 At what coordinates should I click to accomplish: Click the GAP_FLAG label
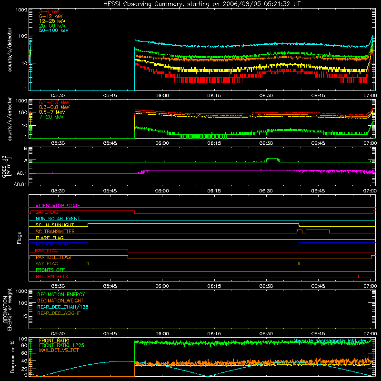point(47,212)
